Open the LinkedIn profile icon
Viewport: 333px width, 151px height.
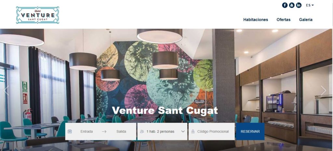pyautogui.click(x=299, y=5)
